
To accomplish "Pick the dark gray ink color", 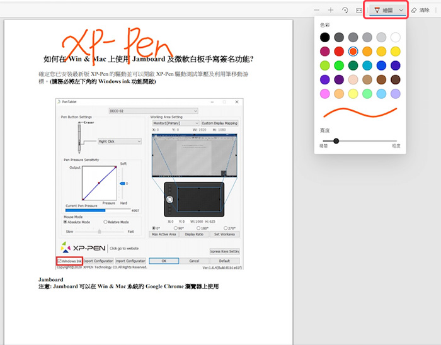I will (339, 37).
